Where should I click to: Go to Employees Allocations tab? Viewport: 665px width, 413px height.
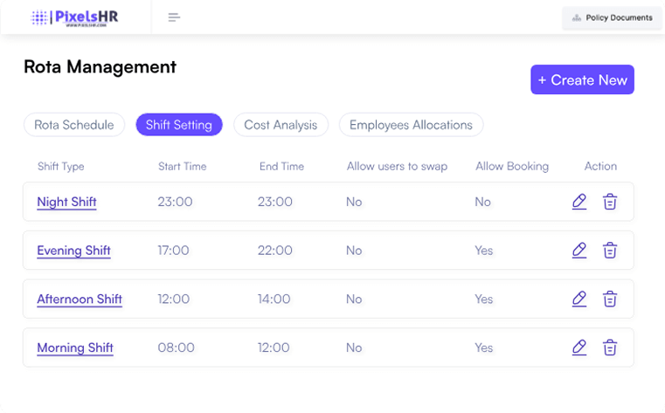411,125
